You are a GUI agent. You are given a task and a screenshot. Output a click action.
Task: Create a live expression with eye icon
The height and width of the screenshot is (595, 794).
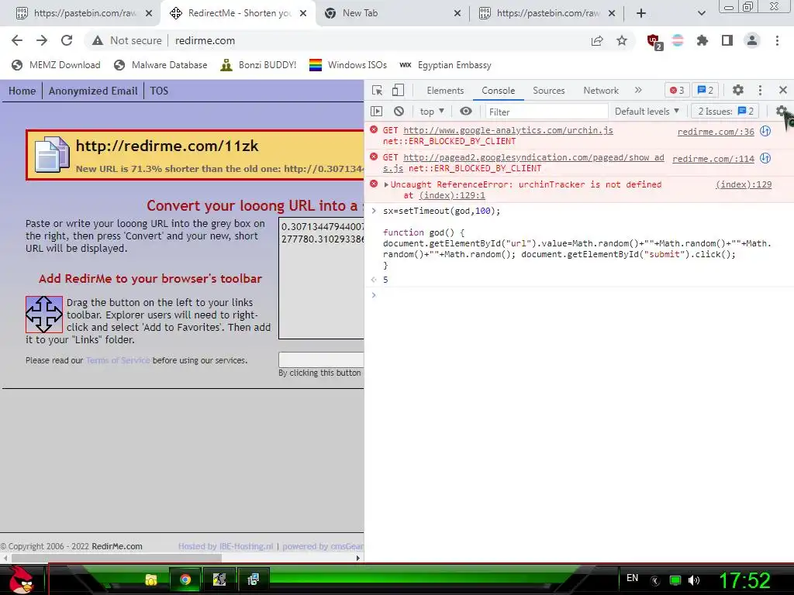pyautogui.click(x=466, y=112)
